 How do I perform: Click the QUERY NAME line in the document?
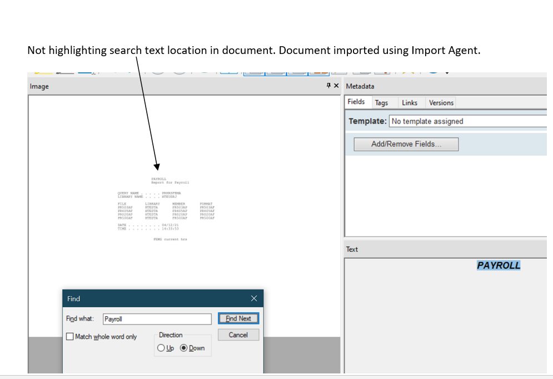tap(149, 193)
